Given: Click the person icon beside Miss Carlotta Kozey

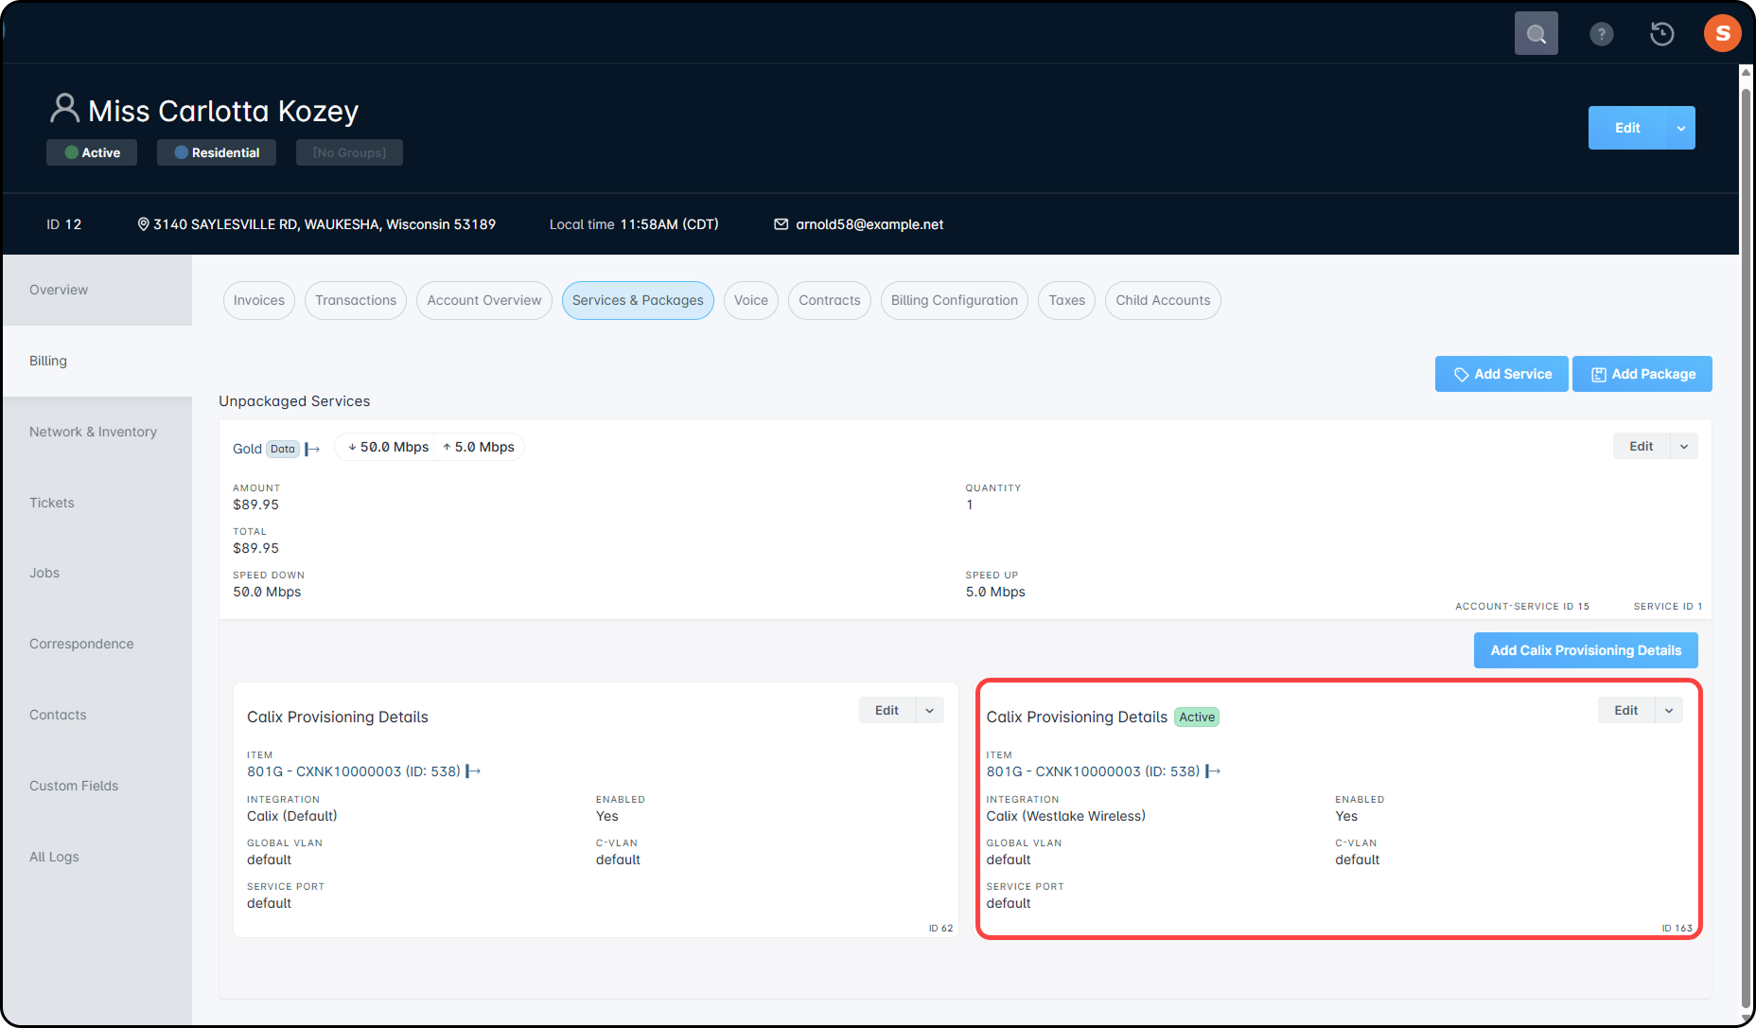Looking at the screenshot, I should coord(64,108).
